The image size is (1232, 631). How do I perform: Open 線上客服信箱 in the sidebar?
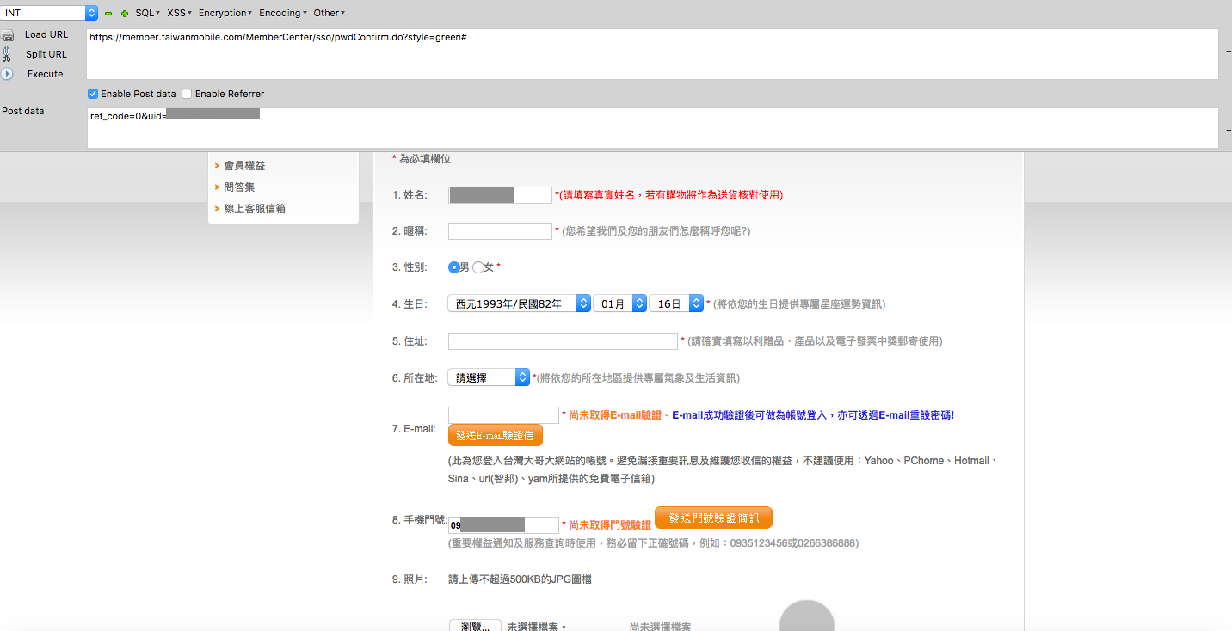point(255,208)
